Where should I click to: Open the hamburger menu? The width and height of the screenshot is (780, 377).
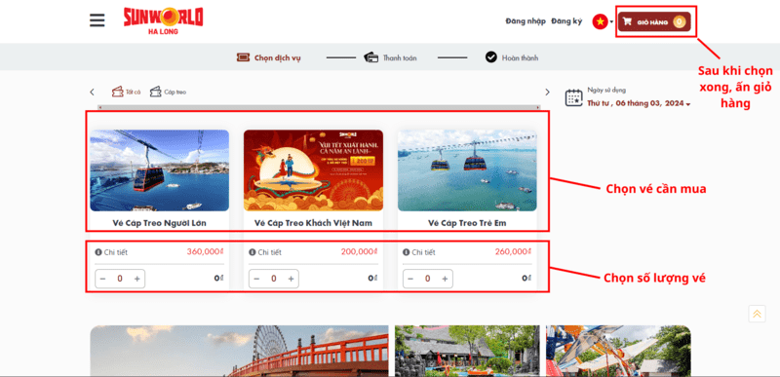tap(97, 20)
